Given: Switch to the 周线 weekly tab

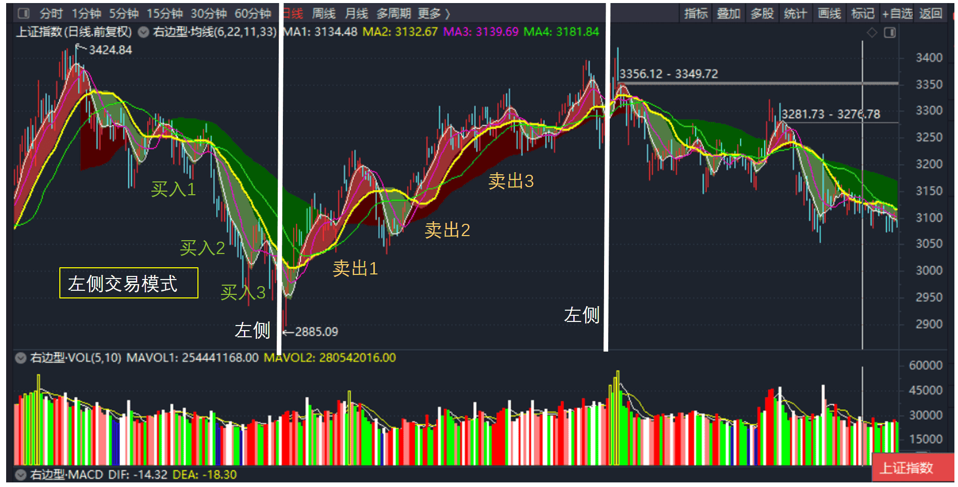Looking at the screenshot, I should tap(324, 13).
